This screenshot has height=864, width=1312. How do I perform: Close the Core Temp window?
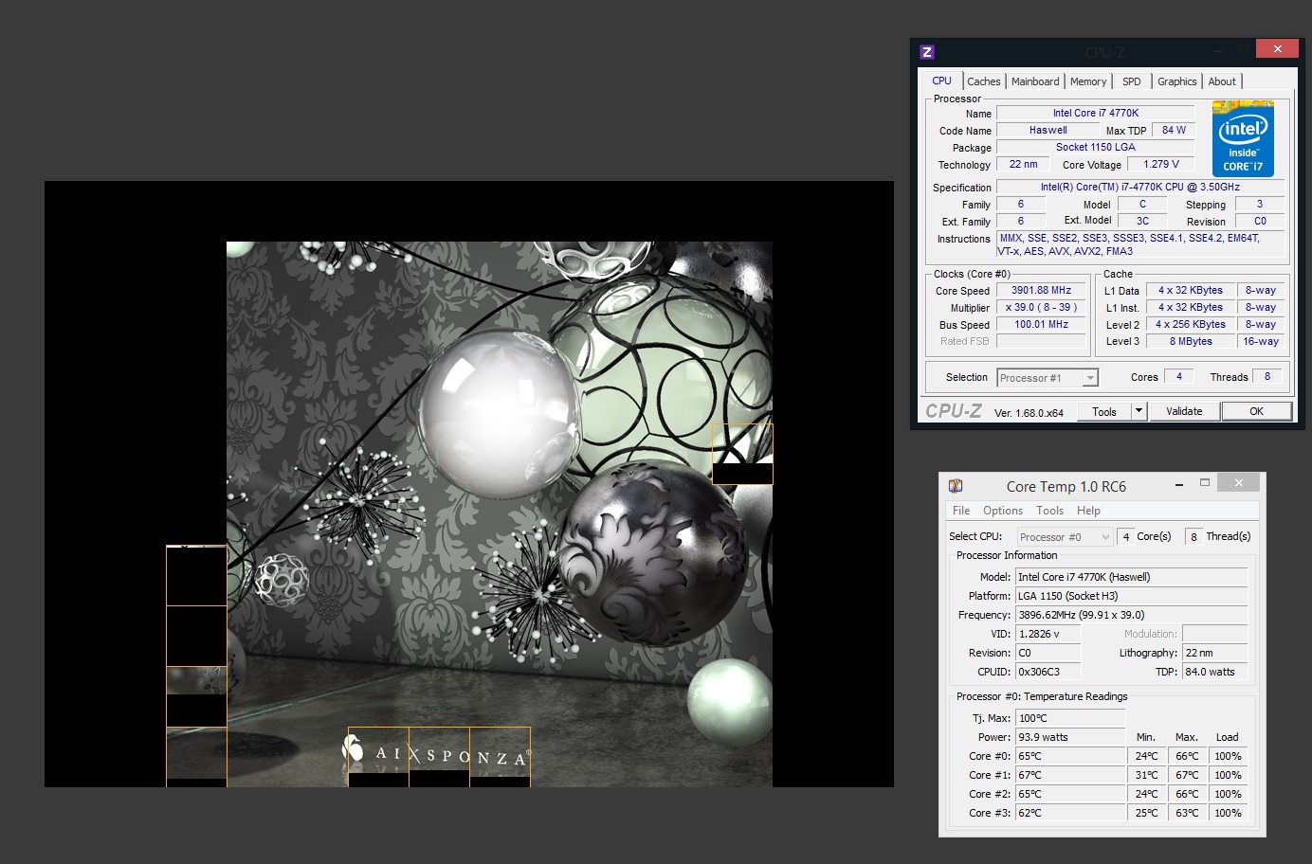tap(1238, 483)
